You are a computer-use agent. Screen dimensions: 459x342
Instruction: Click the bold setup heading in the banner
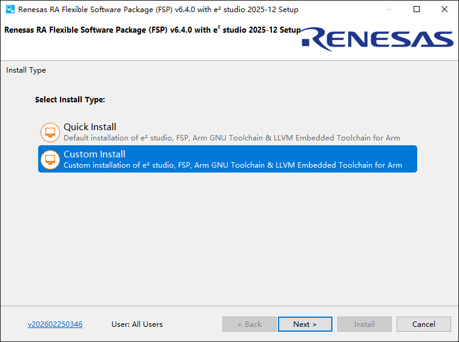click(153, 30)
